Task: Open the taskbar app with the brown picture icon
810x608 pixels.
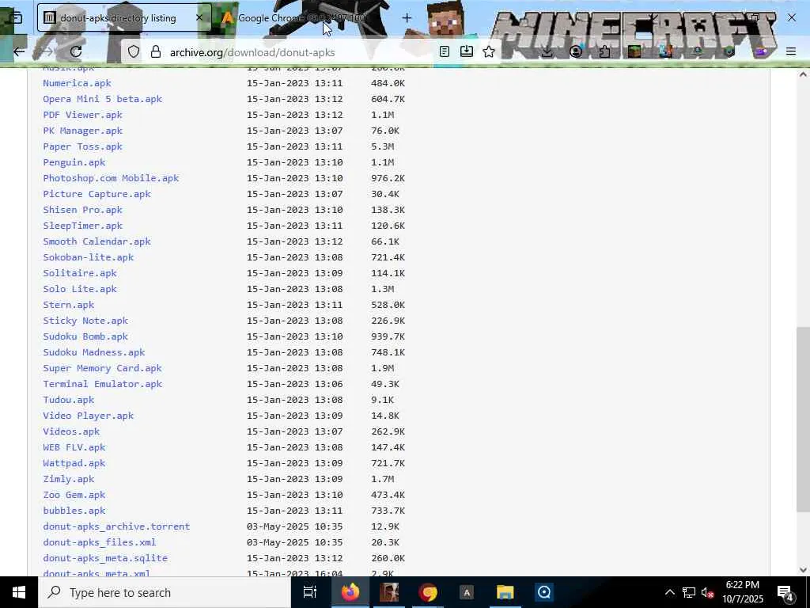Action: pos(389,592)
